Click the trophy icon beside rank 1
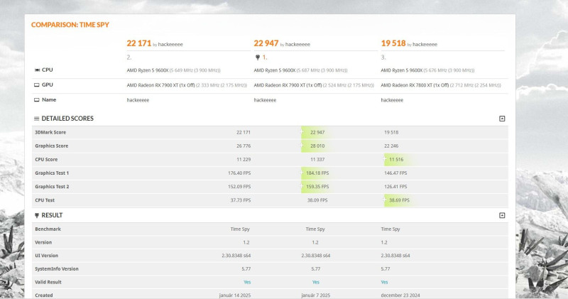This screenshot has height=299, width=568. click(258, 58)
